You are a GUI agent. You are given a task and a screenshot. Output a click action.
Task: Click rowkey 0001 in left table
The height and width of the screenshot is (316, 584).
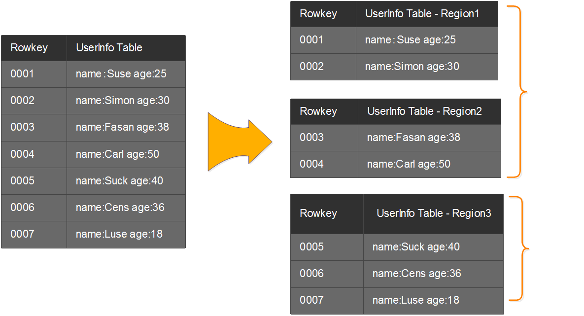22,74
